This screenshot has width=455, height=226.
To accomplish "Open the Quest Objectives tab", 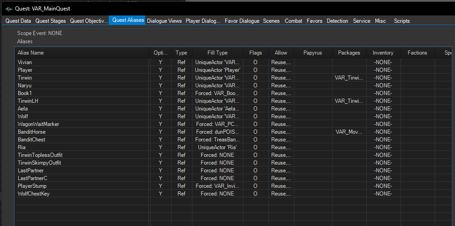I will tap(89, 21).
